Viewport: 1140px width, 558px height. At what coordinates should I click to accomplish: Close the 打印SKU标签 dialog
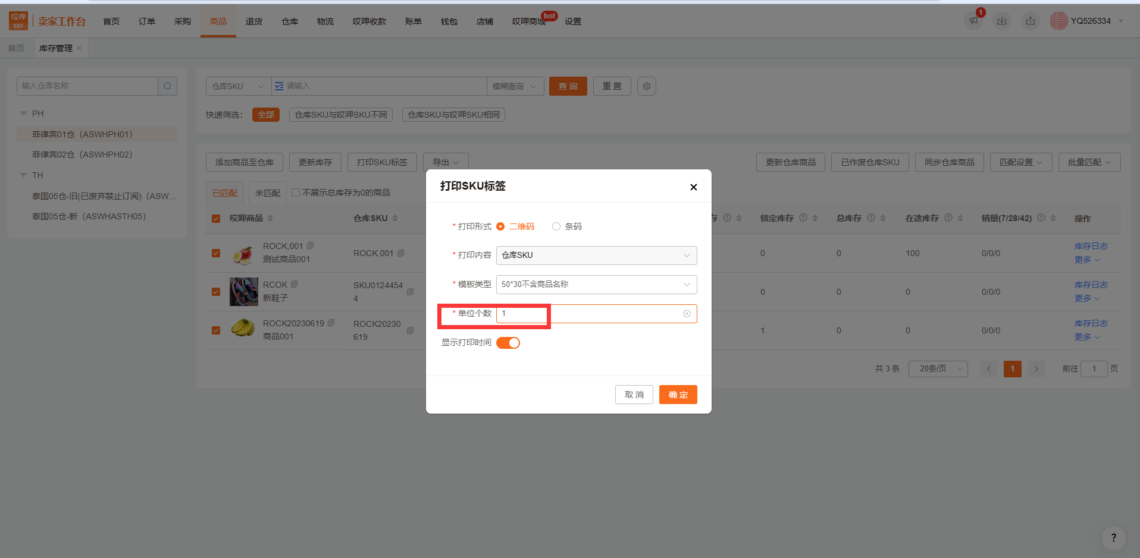pyautogui.click(x=693, y=187)
